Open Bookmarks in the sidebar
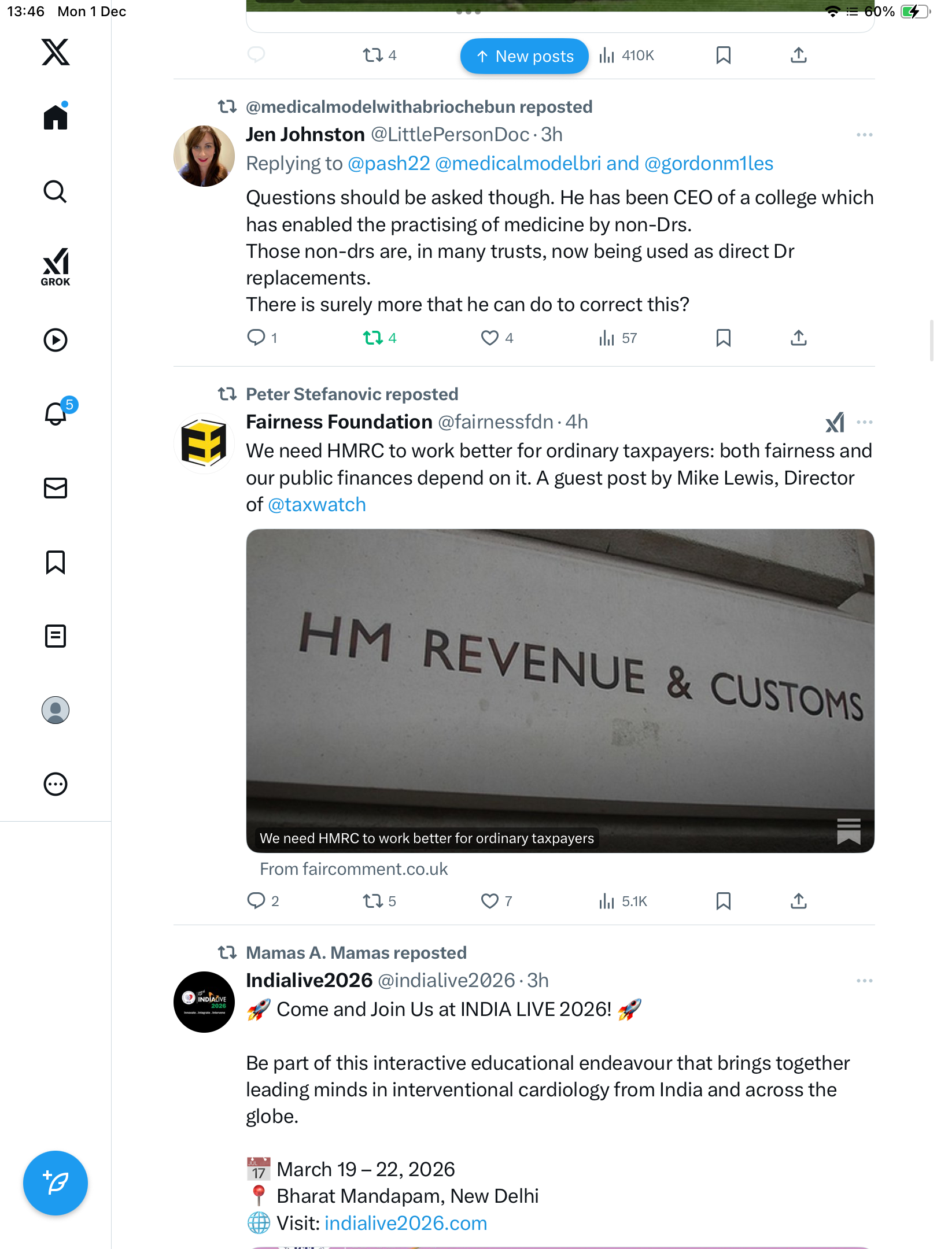Screen dimensions: 937x1249 (56, 562)
